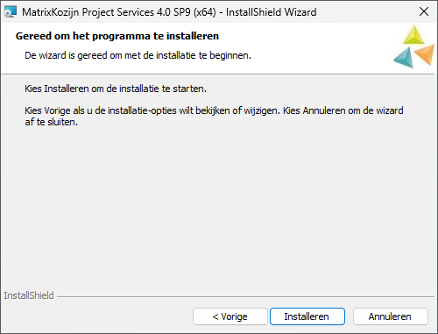This screenshot has width=438, height=334.
Task: Click the blue triangle in the MatrixKozijn logo
Action: 404,58
